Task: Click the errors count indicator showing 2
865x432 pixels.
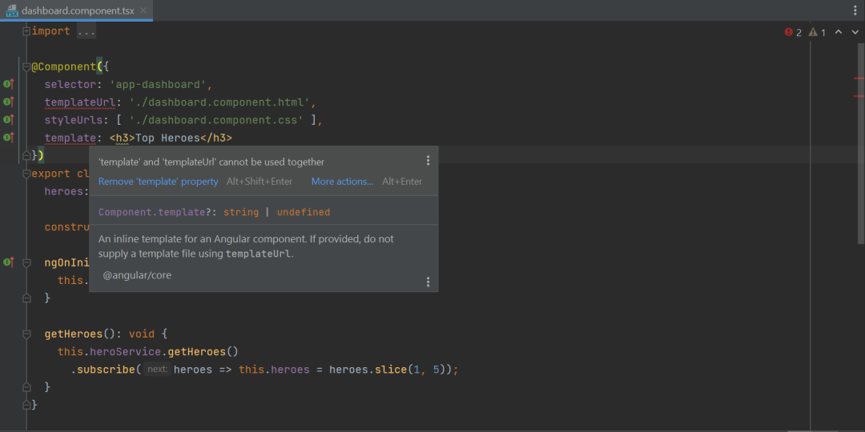Action: coord(793,33)
